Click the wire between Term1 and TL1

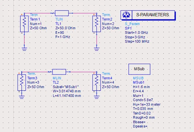tap(38, 13)
